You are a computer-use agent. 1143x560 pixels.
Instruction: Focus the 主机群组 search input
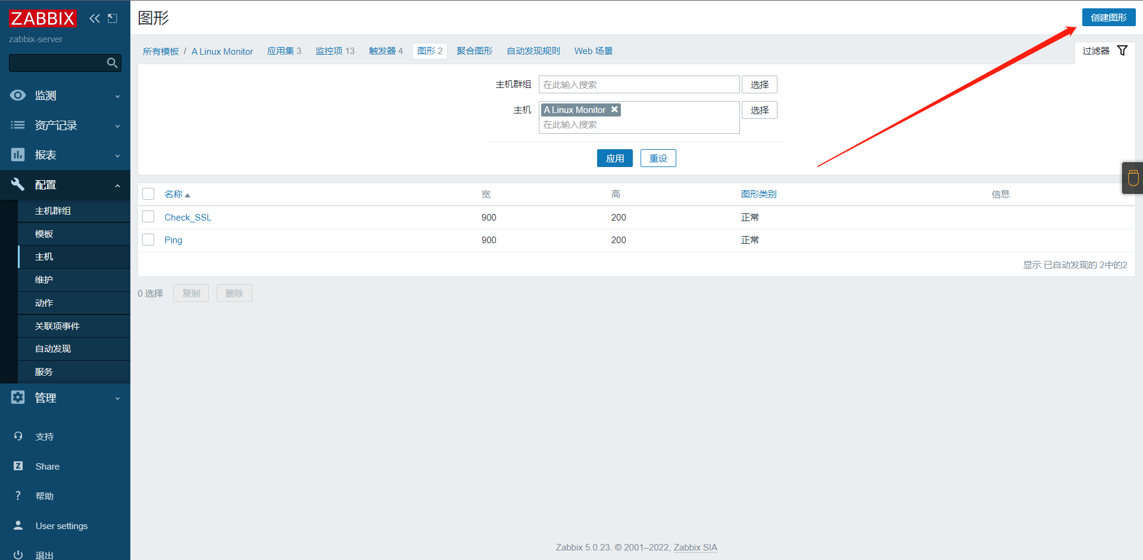pos(639,84)
